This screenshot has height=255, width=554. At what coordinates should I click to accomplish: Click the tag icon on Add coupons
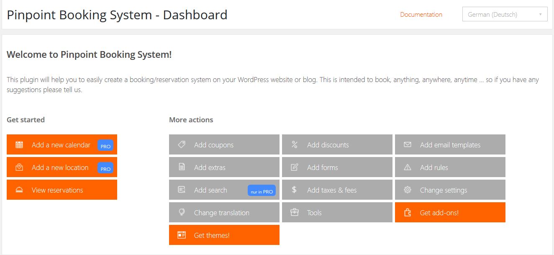182,144
